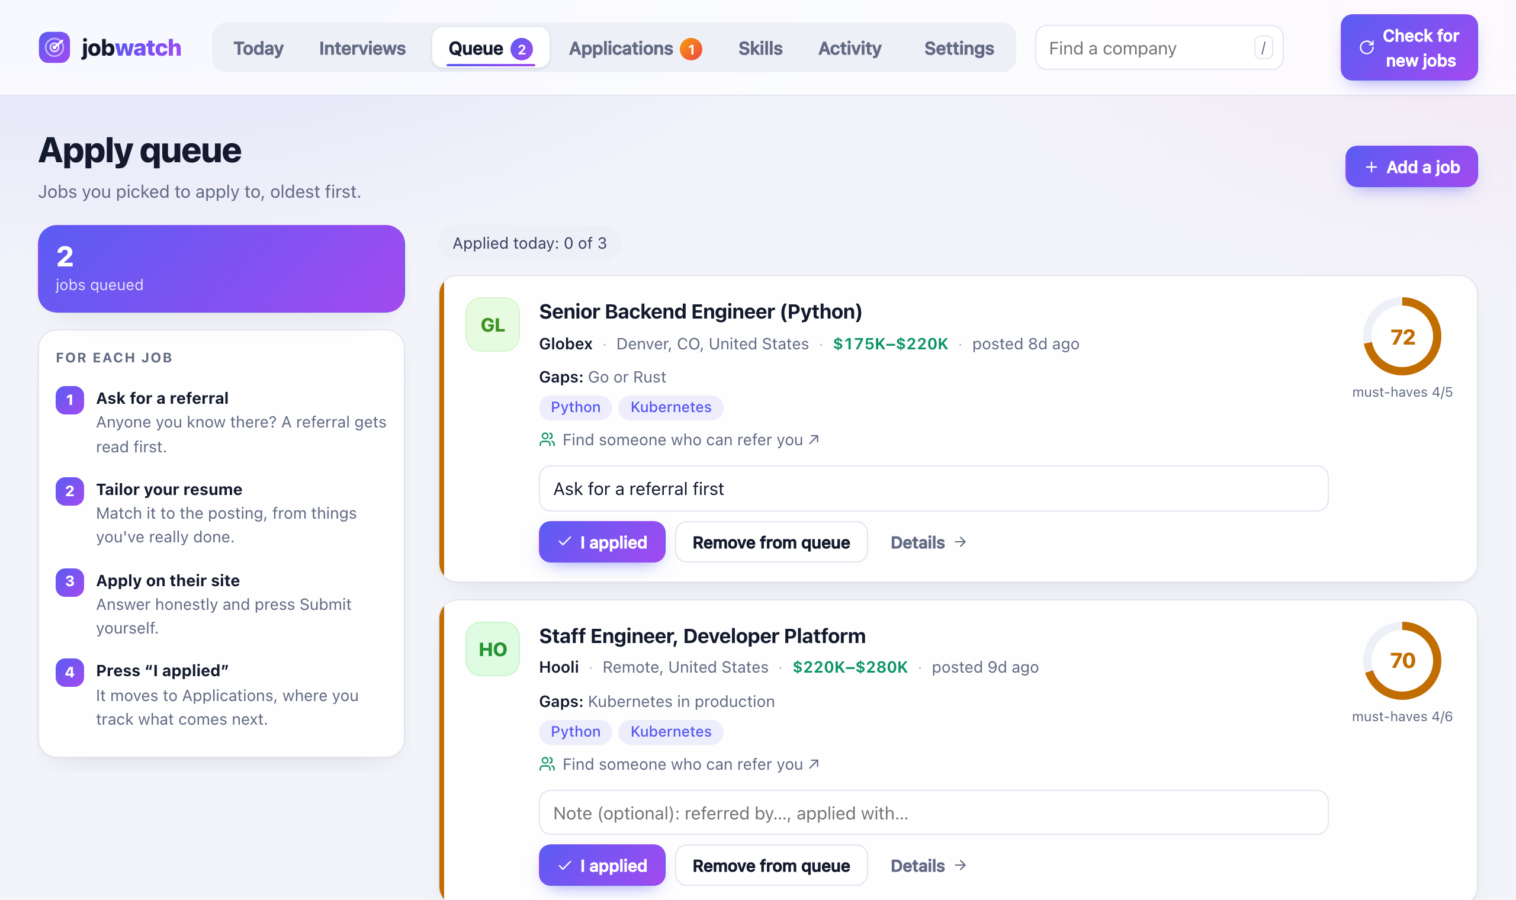Click the Kubernetes skill tag on Globex job
This screenshot has height=900, width=1516.
pyautogui.click(x=671, y=407)
